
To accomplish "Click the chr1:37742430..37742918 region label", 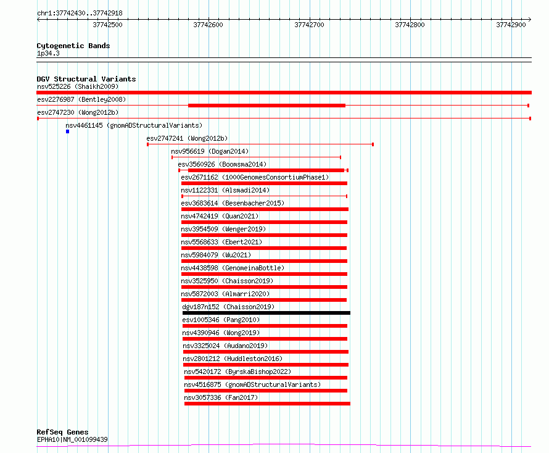I will (x=80, y=14).
